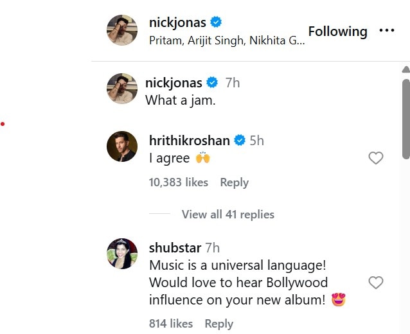Viewport: 410px width, 334px height.
Task: Open nickjonas profile picture in header
Action: click(122, 30)
